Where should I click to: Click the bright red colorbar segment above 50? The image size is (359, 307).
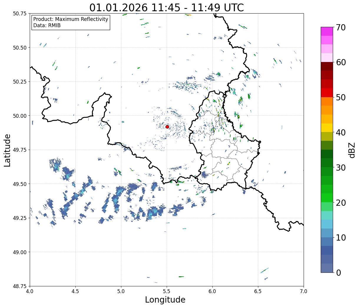tap(327, 93)
